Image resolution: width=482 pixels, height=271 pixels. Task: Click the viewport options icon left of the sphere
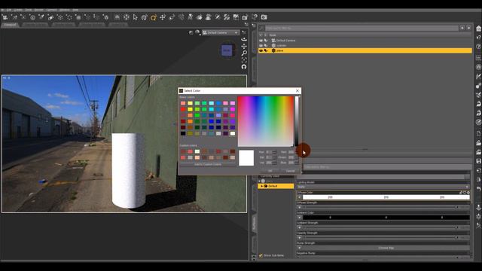point(191,32)
